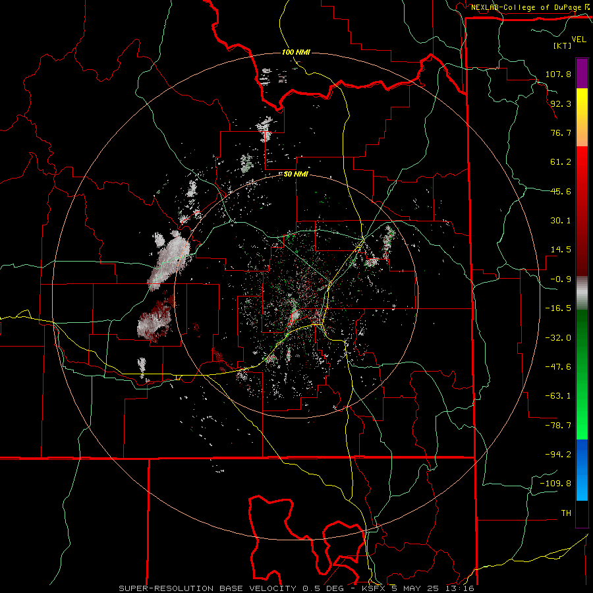The width and height of the screenshot is (593, 593).
Task: Click the 92.3 scale value
Action: click(x=561, y=103)
